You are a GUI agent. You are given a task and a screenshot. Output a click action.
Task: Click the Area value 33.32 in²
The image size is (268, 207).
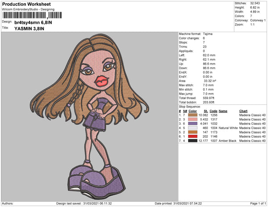pos(210,81)
